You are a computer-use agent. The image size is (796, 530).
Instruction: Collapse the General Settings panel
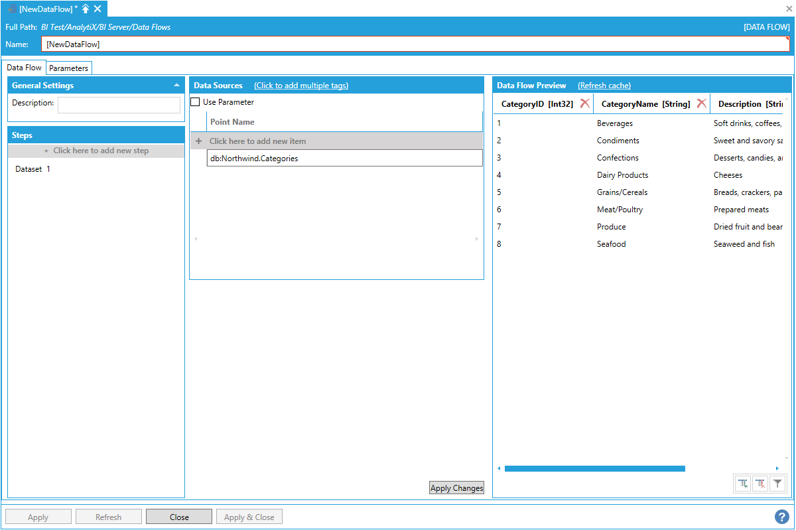176,86
